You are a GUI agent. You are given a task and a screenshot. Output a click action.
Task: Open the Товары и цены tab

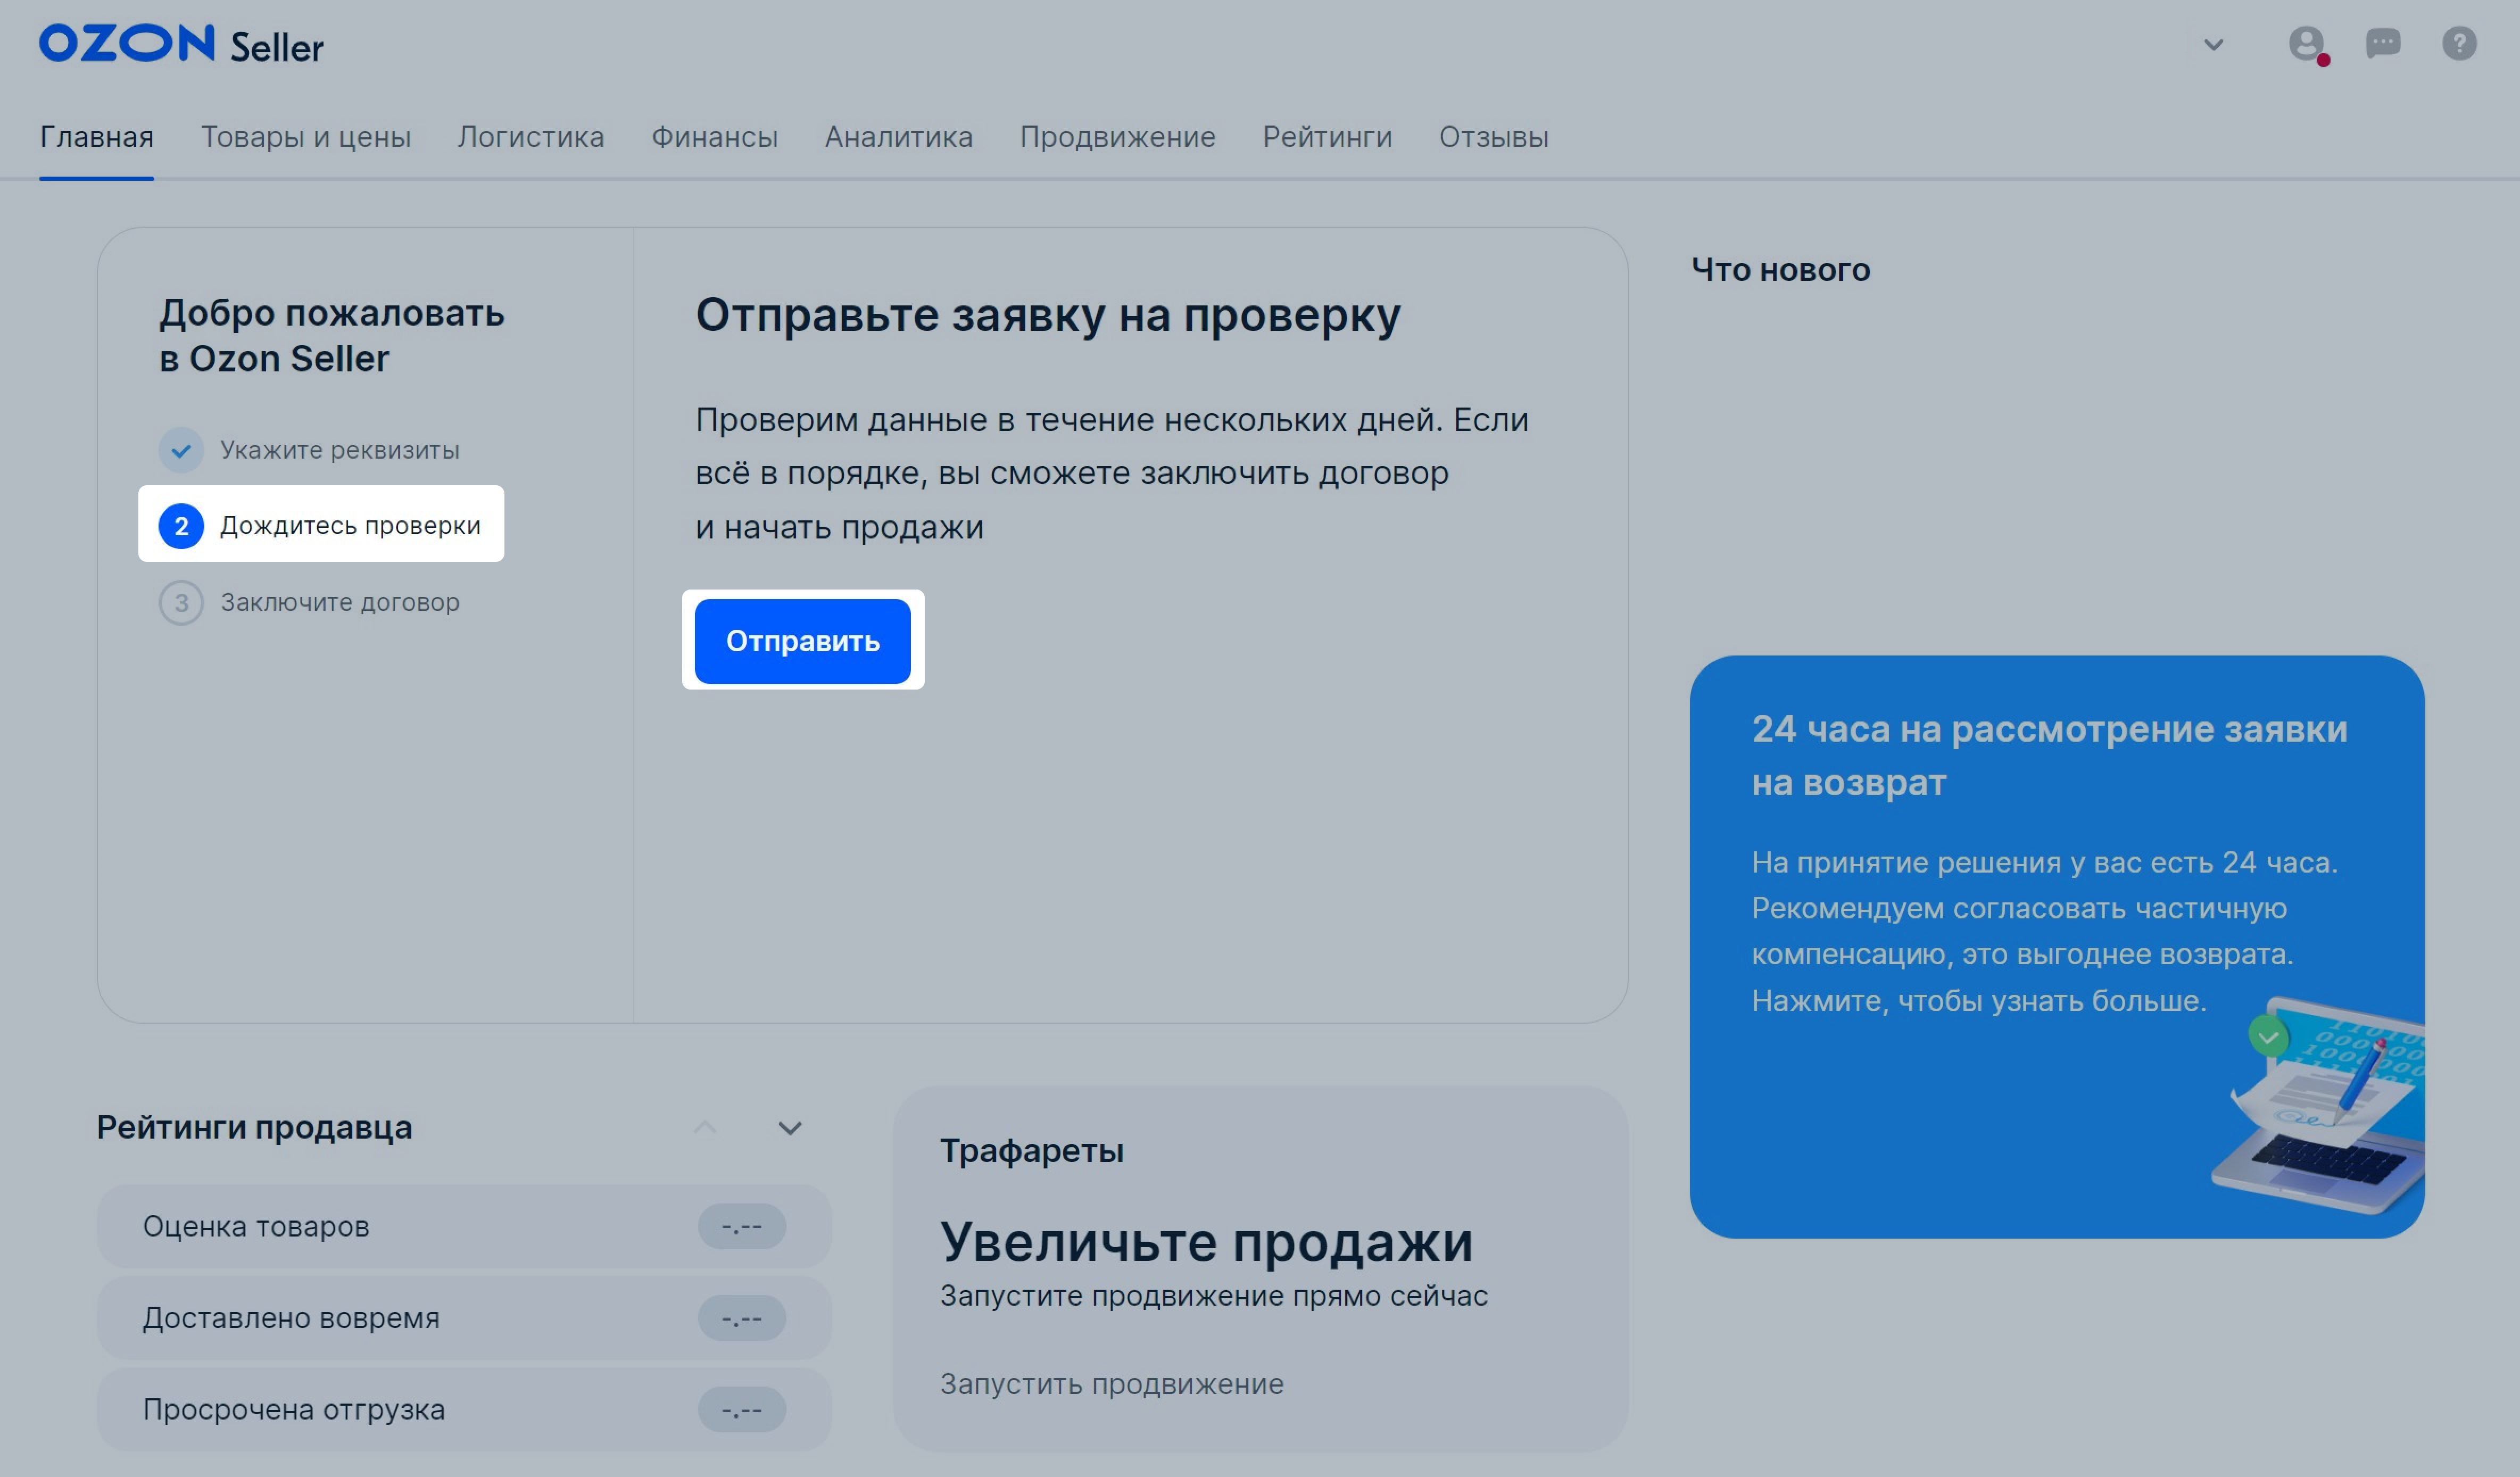point(306,137)
